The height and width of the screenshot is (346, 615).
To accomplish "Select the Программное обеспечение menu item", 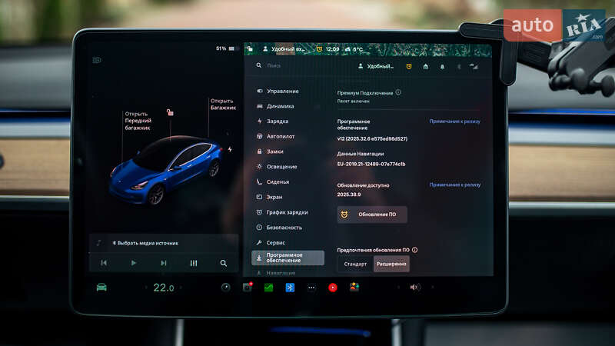I will click(288, 258).
